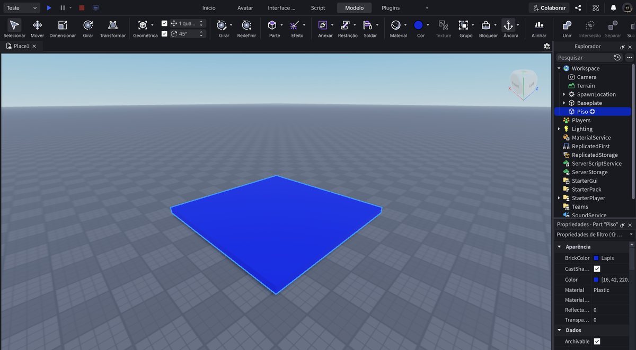The width and height of the screenshot is (636, 350).
Task: Toggle the rotation snap 45° checkbox
Action: [164, 33]
